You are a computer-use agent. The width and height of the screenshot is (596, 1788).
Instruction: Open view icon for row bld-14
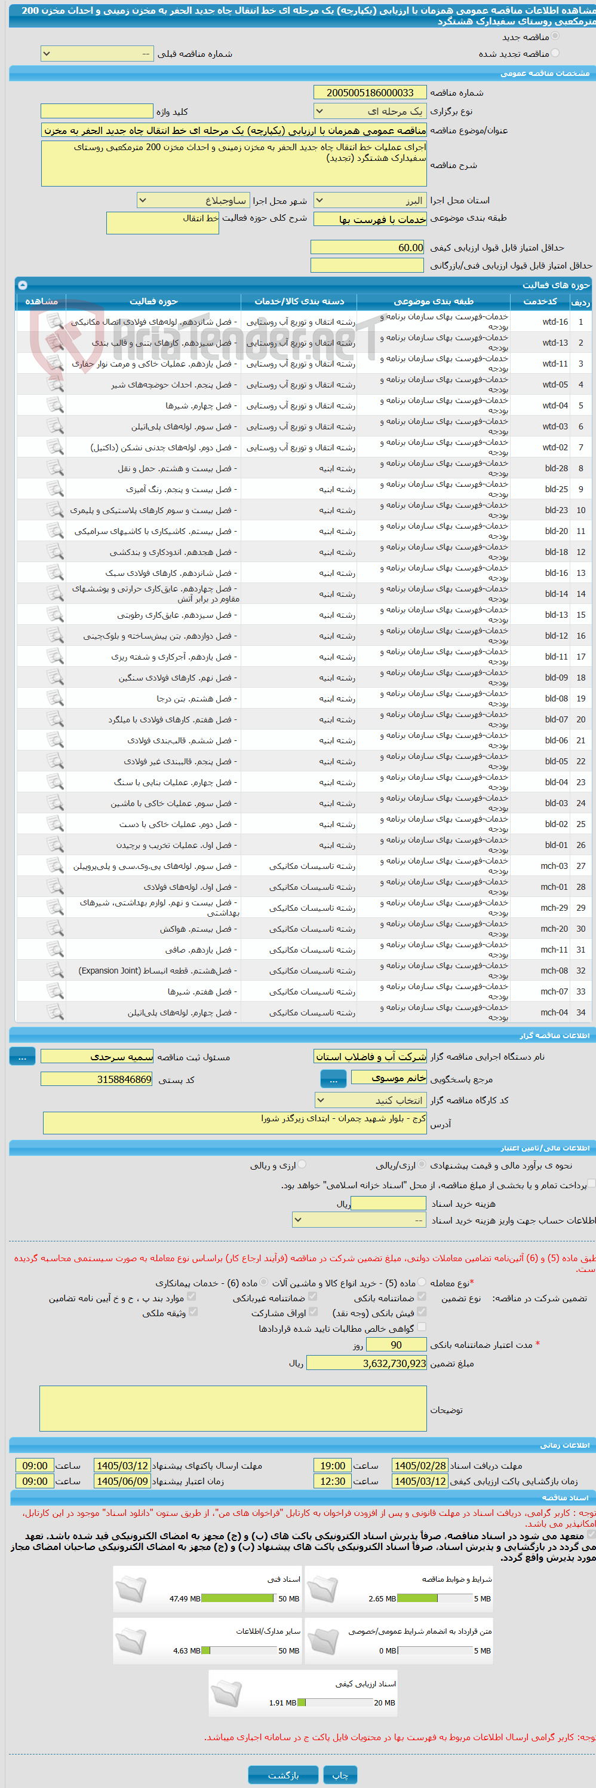pyautogui.click(x=55, y=593)
